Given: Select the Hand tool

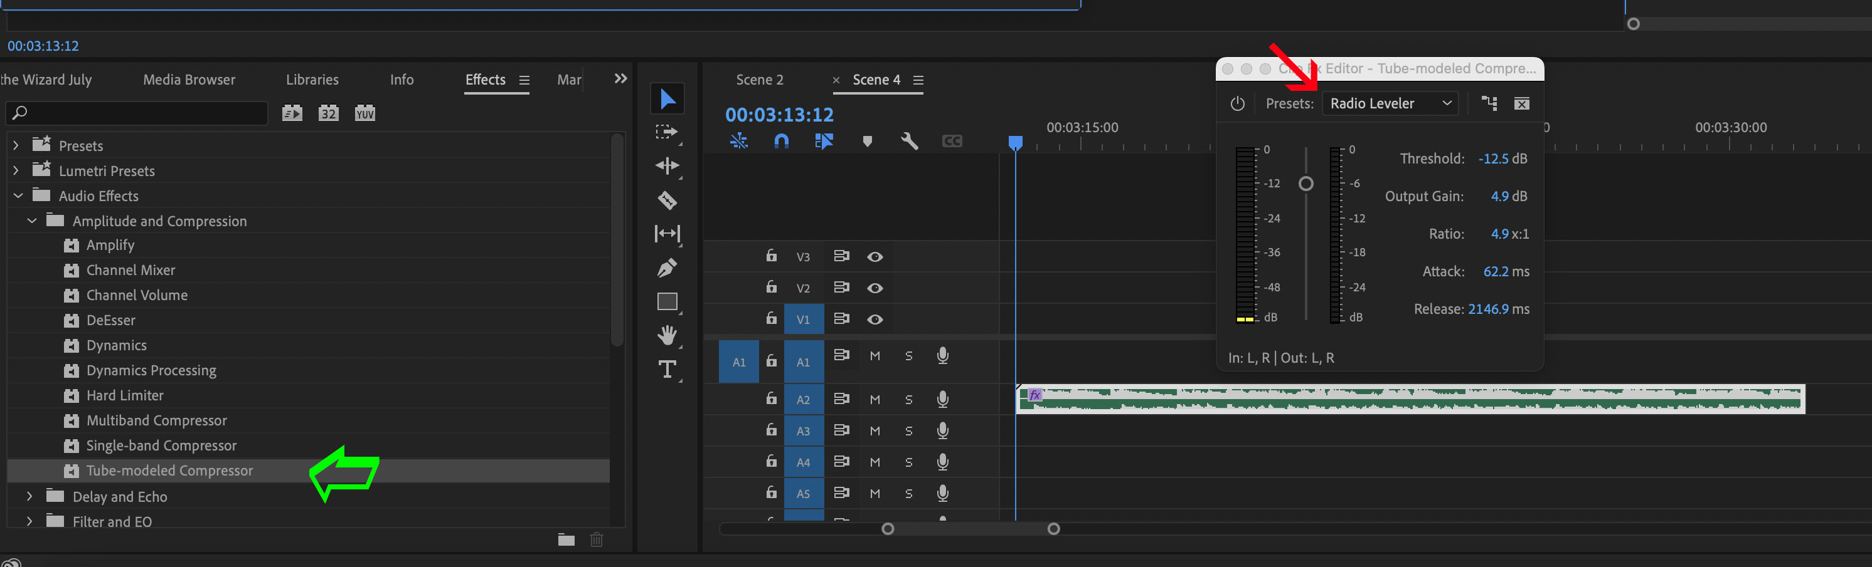Looking at the screenshot, I should (666, 335).
